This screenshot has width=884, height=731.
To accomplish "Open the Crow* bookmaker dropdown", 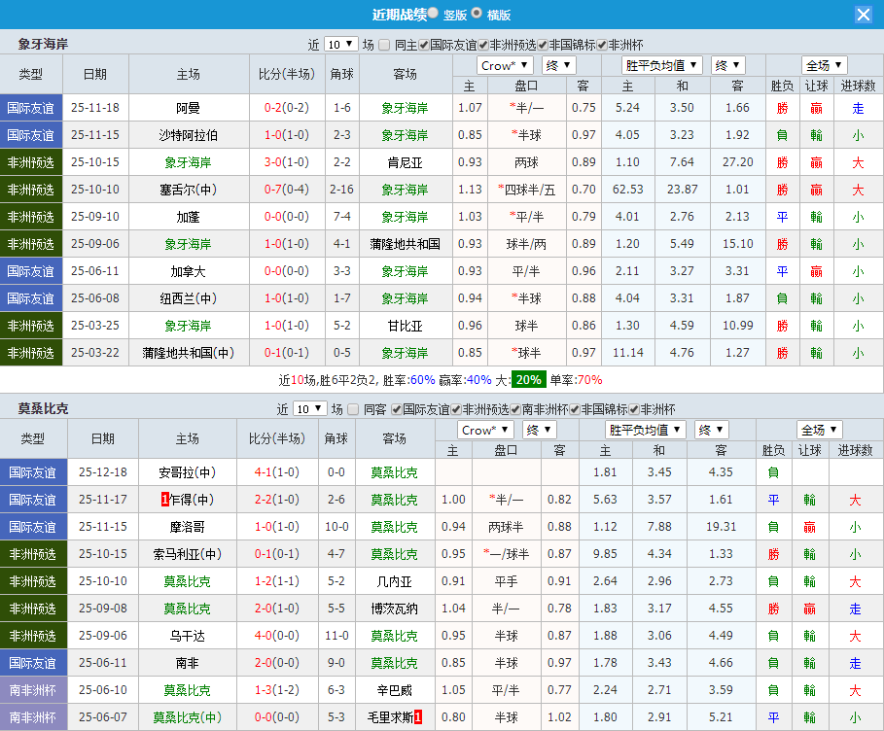I will (505, 65).
